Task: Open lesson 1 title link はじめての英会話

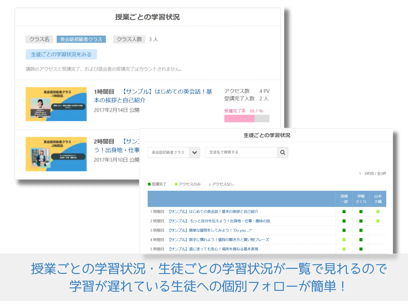Action: pyautogui.click(x=153, y=96)
